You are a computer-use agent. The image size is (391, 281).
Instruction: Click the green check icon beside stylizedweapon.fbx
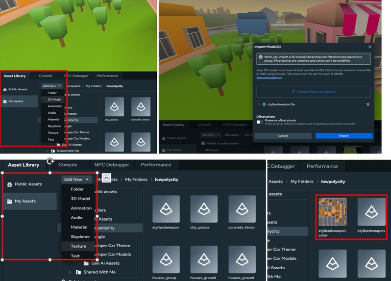(x=264, y=104)
